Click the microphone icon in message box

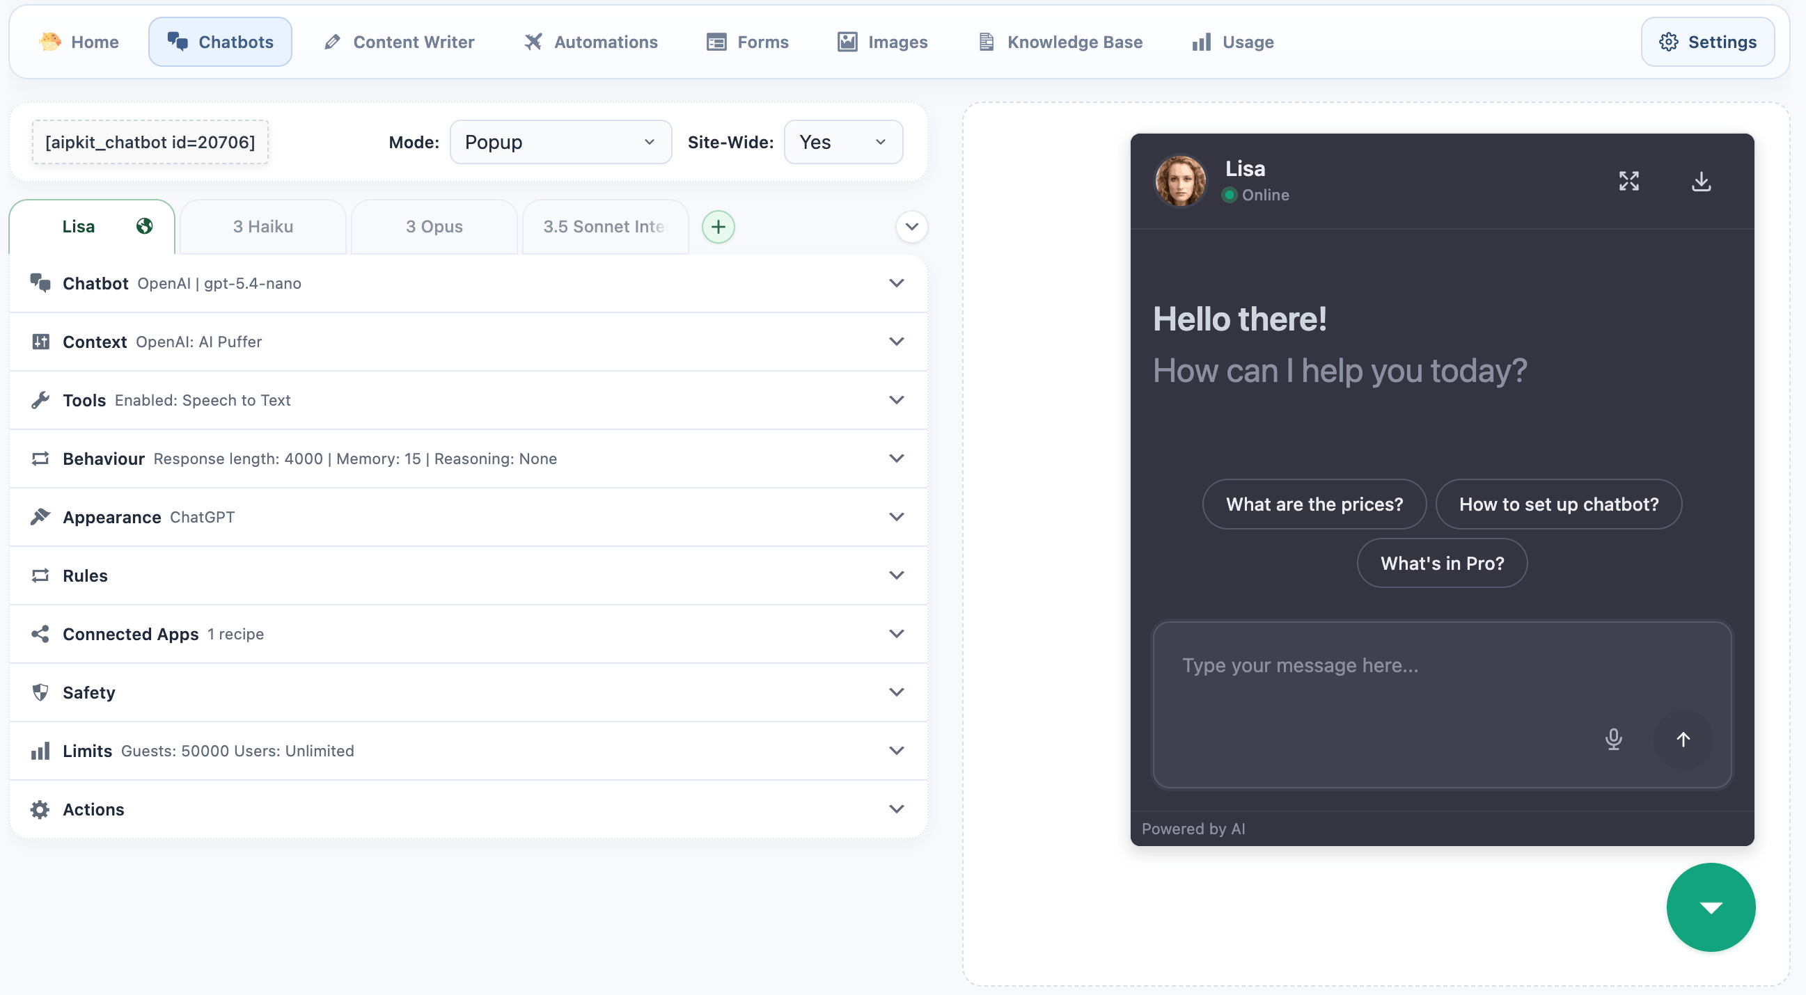1613,739
